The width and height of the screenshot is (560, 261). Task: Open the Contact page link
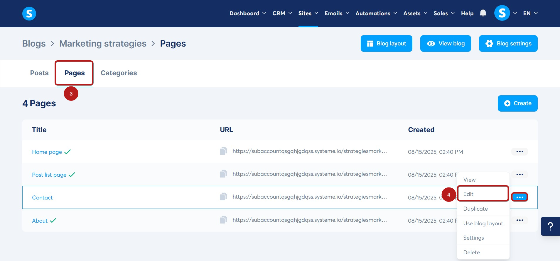click(x=42, y=197)
